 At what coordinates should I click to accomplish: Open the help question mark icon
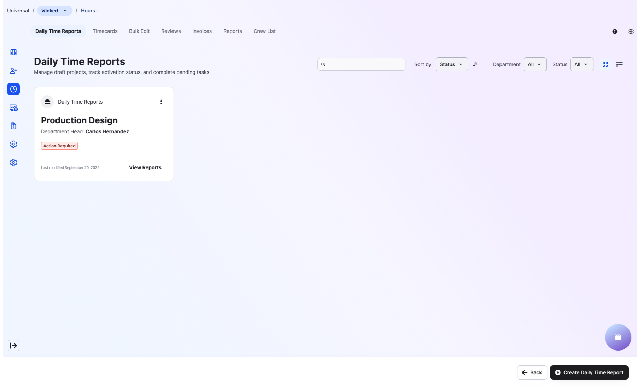pyautogui.click(x=615, y=31)
